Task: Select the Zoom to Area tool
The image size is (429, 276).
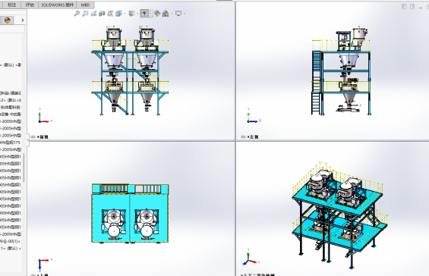Action: (x=85, y=14)
